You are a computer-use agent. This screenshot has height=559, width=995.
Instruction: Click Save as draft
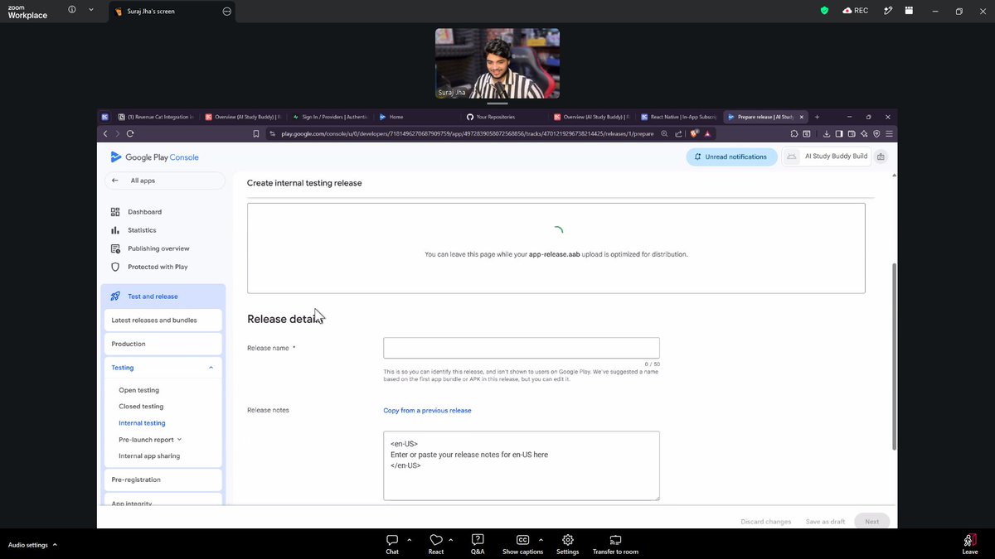pyautogui.click(x=826, y=522)
